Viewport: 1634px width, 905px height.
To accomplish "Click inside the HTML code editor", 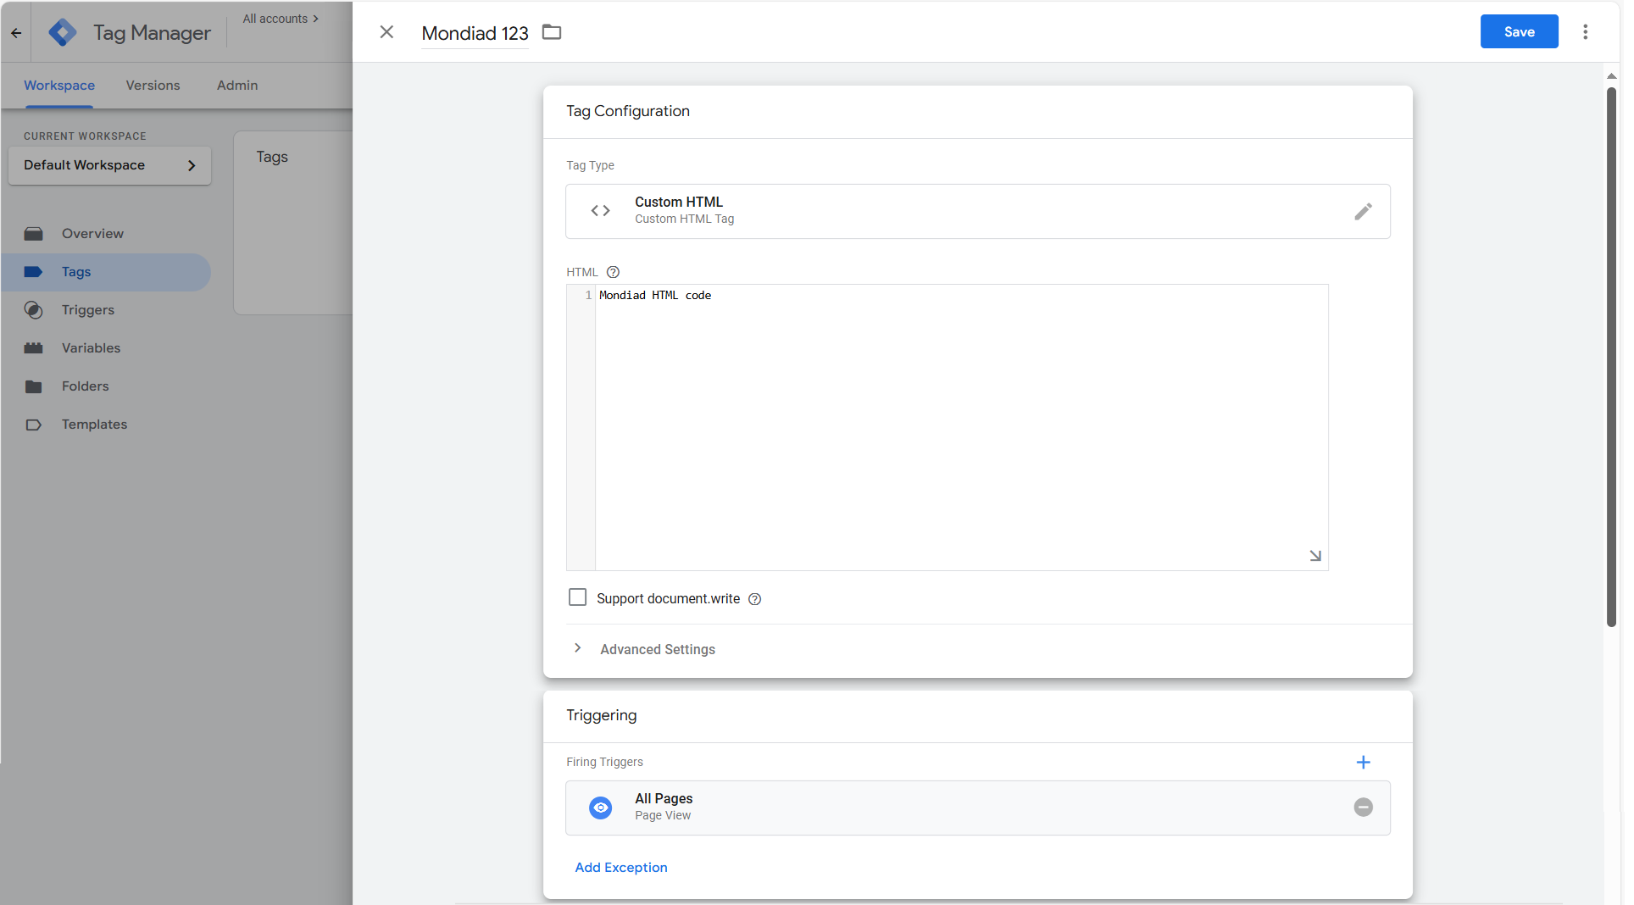I will click(x=958, y=424).
